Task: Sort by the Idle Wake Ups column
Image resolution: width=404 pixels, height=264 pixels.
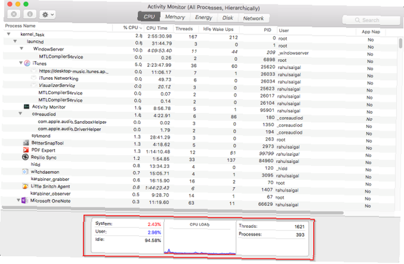Action: point(218,29)
